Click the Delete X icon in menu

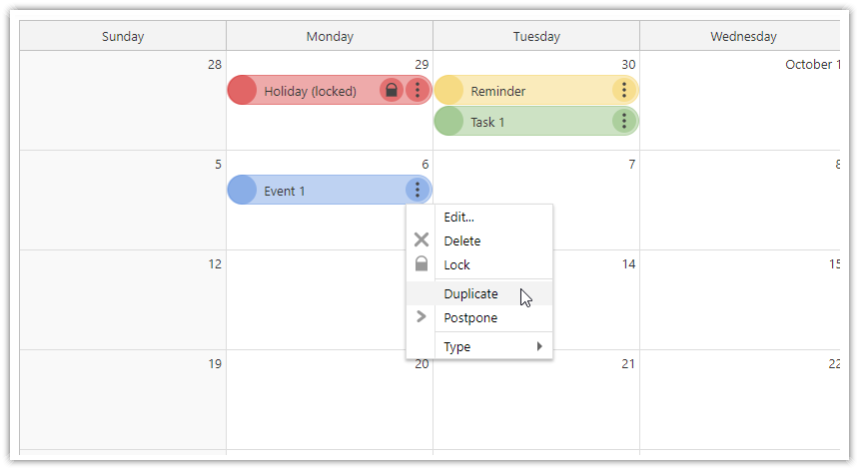[x=422, y=240]
